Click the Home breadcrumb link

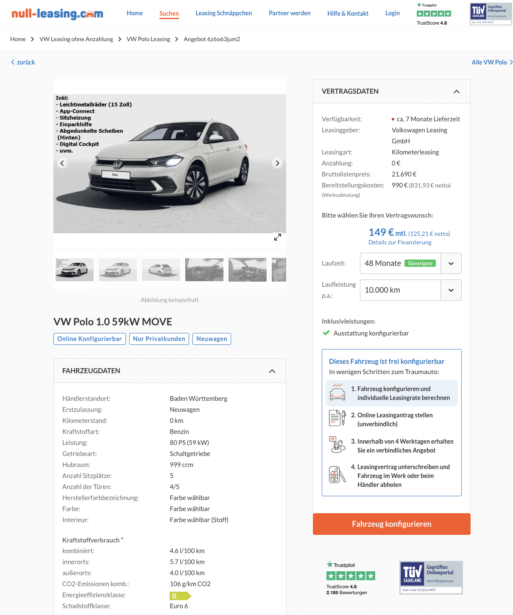coord(18,39)
